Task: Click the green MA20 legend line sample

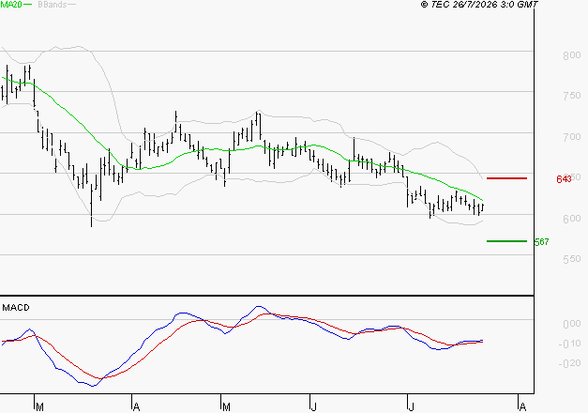Action: tap(28, 5)
